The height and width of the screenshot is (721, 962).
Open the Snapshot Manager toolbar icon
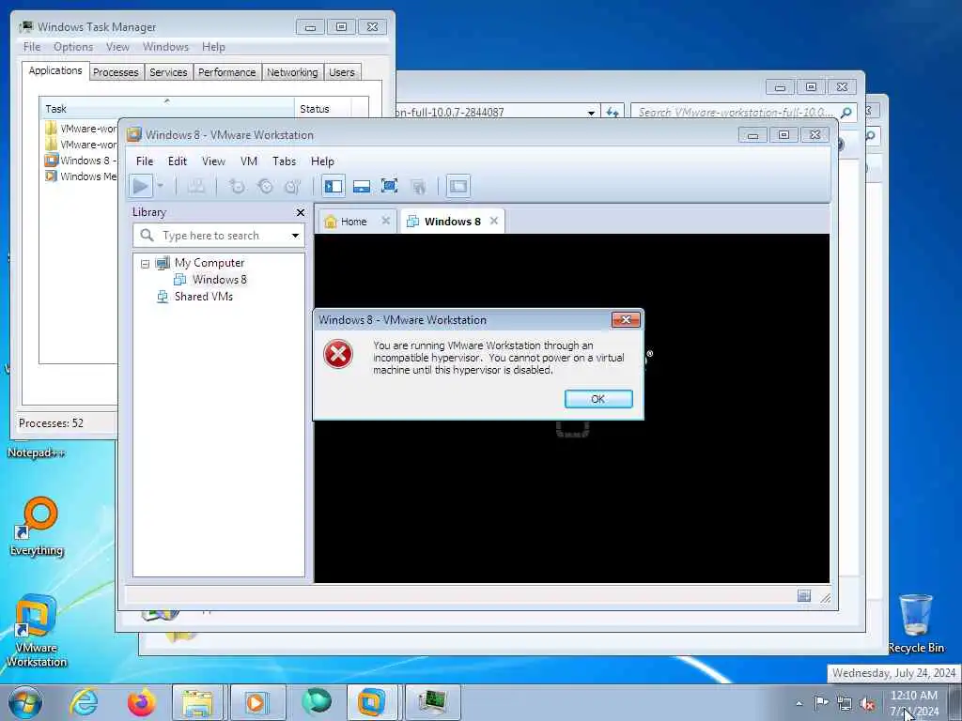click(293, 186)
